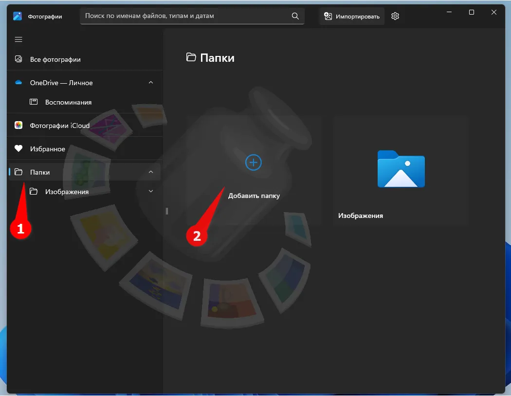
Task: Click the plus icon to add folder
Action: 254,162
